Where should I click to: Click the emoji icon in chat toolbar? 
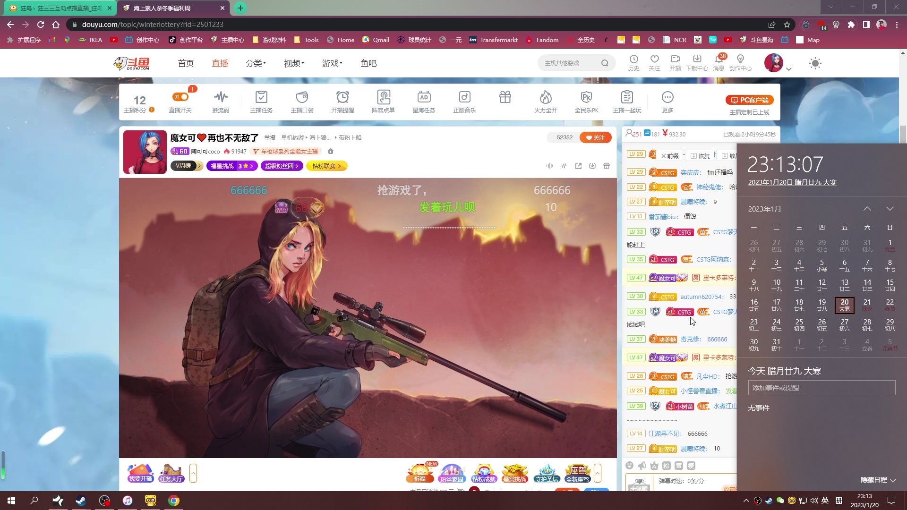(x=629, y=466)
